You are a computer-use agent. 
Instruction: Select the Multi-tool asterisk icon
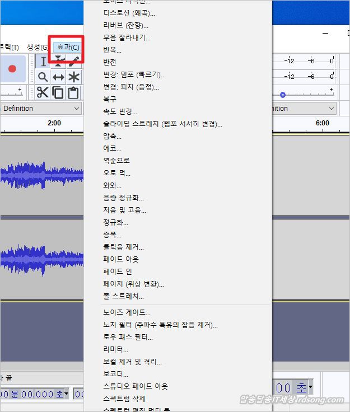pyautogui.click(x=74, y=77)
